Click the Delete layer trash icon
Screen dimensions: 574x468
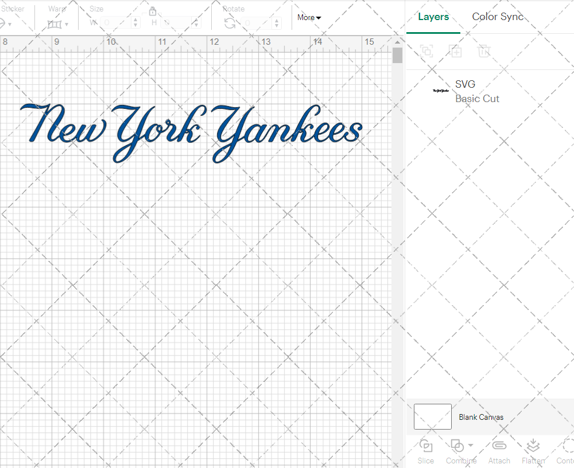pos(483,51)
